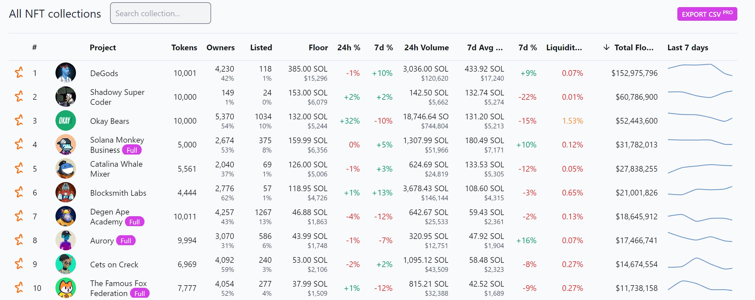Select Solana Monkey Business avatar
The height and width of the screenshot is (300, 755).
tap(66, 144)
